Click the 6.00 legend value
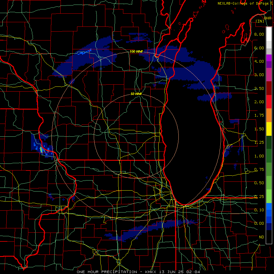 [259, 48]
